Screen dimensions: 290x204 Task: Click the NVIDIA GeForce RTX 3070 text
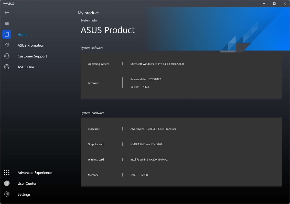[146, 144]
